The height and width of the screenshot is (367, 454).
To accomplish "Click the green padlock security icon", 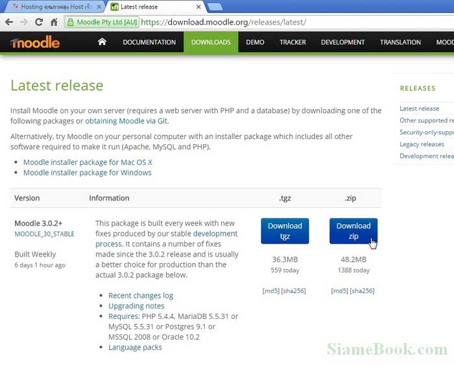I will tap(70, 22).
